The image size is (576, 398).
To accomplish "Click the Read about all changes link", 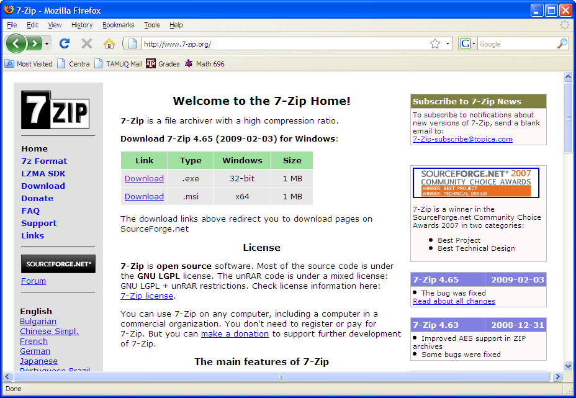I will tap(454, 301).
